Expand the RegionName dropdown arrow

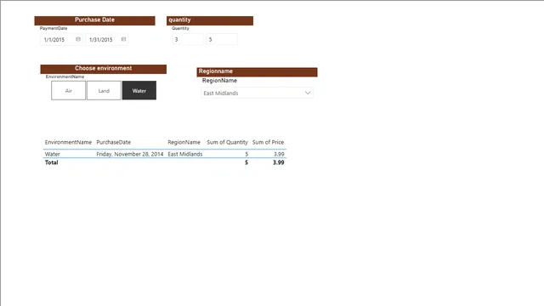308,93
